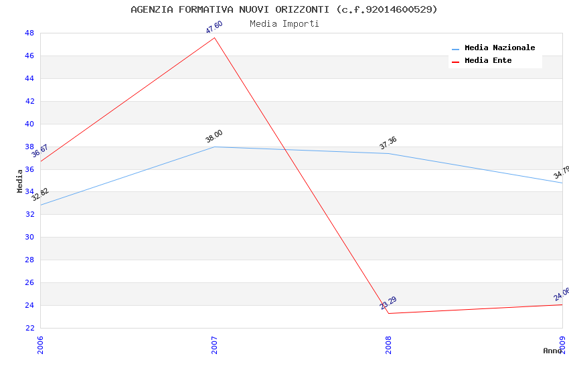The height and width of the screenshot is (368, 569).
Task: Click the blue Media Nazionale legend swatch
Action: 456,49
